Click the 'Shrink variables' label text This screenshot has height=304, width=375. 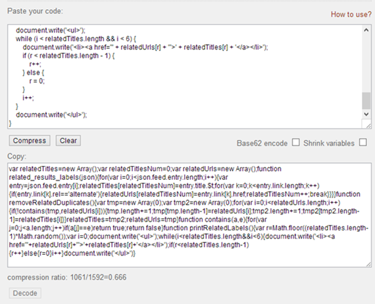329,143
